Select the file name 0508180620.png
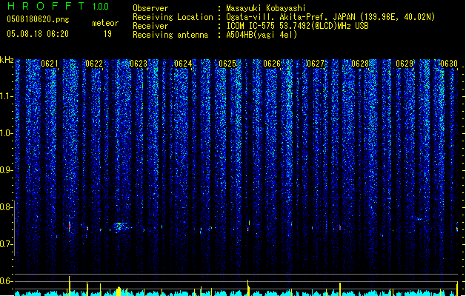 click(38, 19)
